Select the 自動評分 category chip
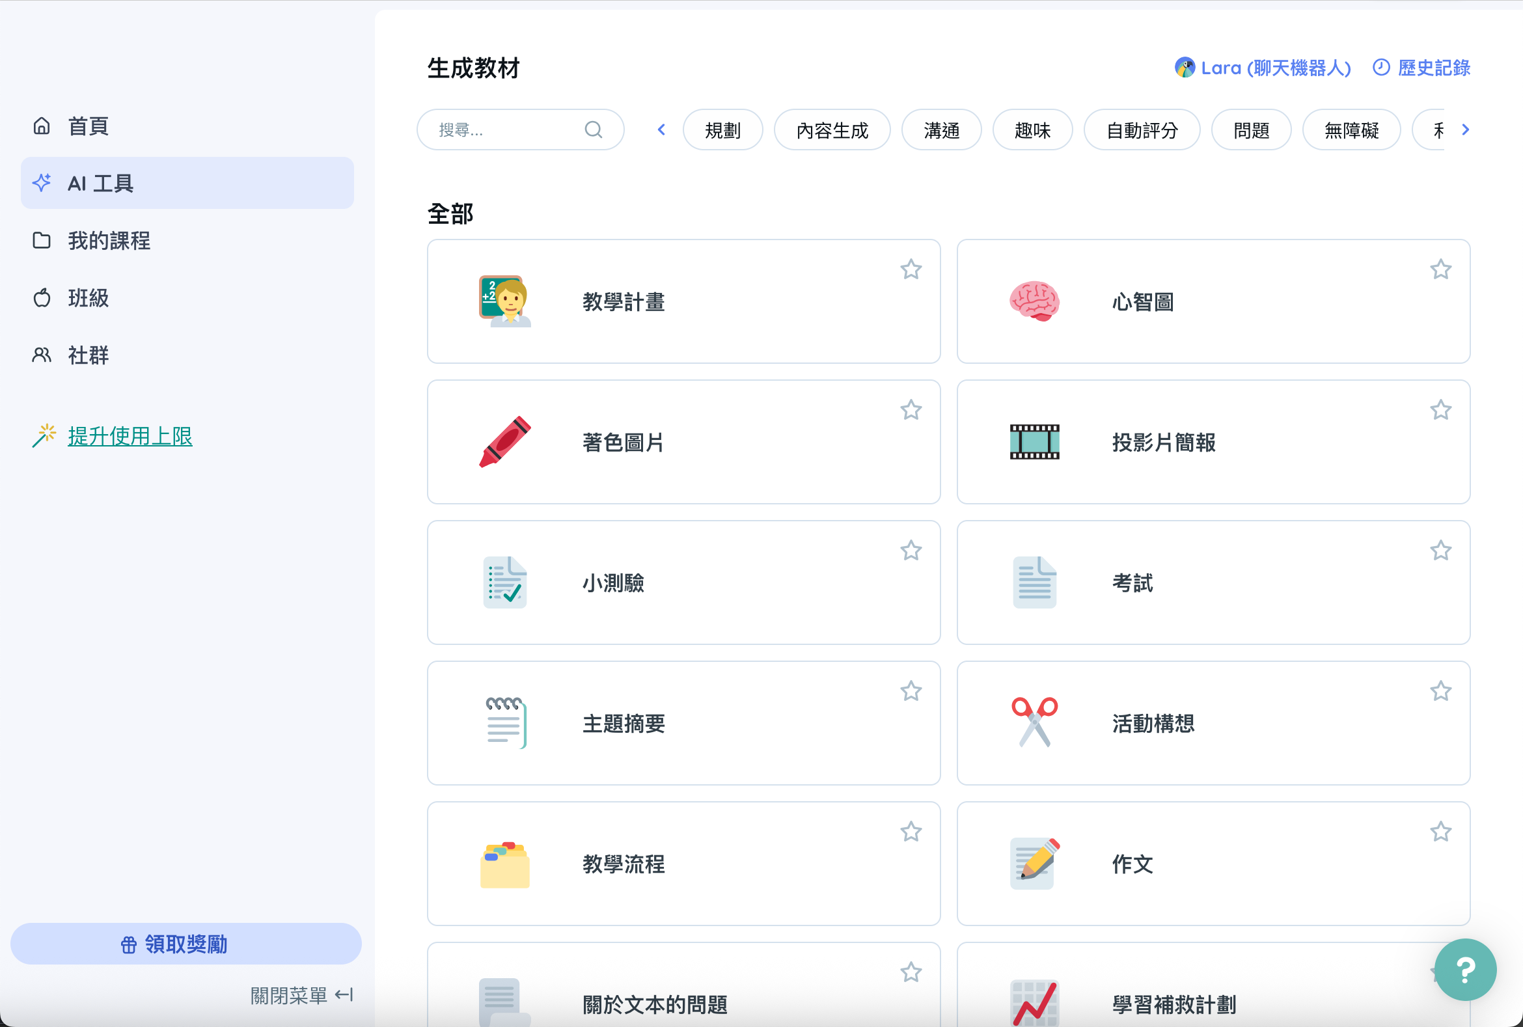Screen dimensions: 1523x1027 [x=1142, y=130]
